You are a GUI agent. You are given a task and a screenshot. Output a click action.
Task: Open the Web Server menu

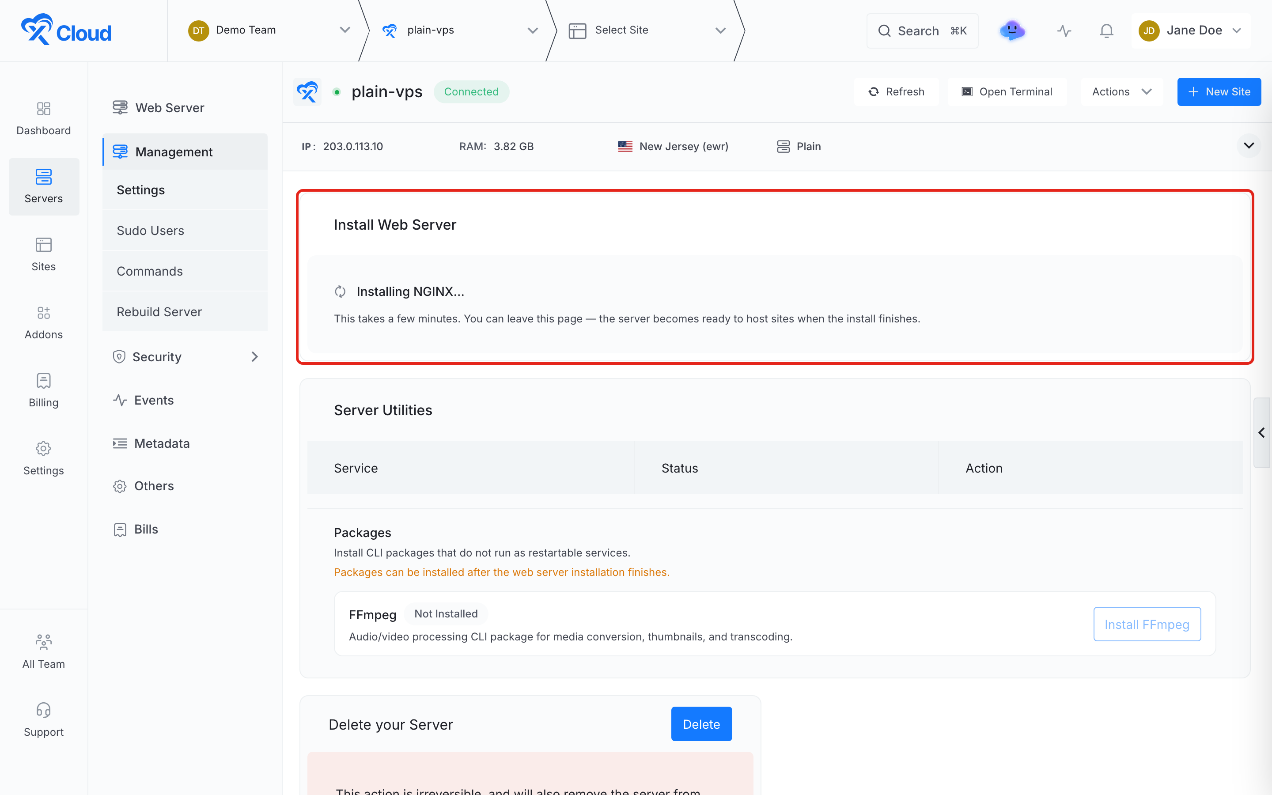pyautogui.click(x=185, y=107)
